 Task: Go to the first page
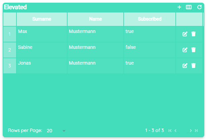pos(170,131)
